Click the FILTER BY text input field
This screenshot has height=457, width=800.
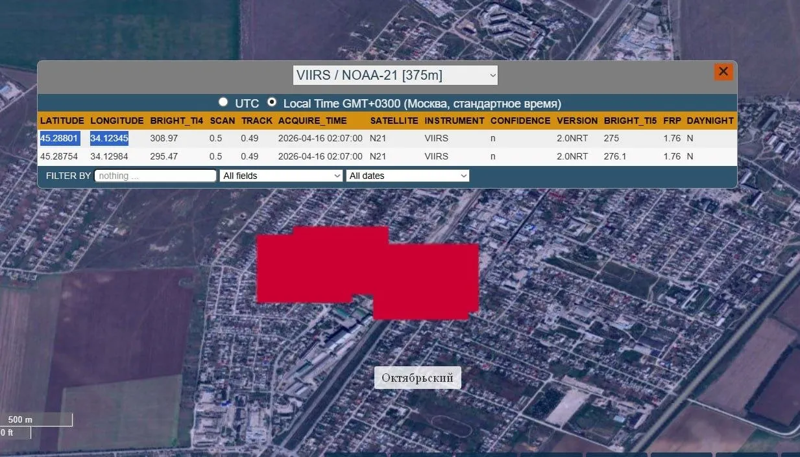point(155,176)
